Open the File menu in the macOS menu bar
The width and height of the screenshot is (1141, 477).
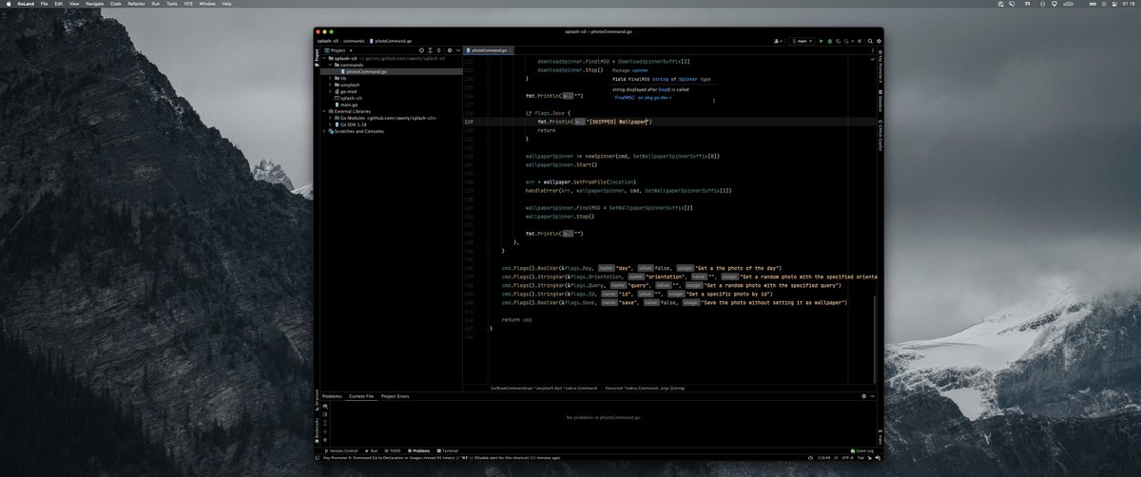[x=44, y=4]
